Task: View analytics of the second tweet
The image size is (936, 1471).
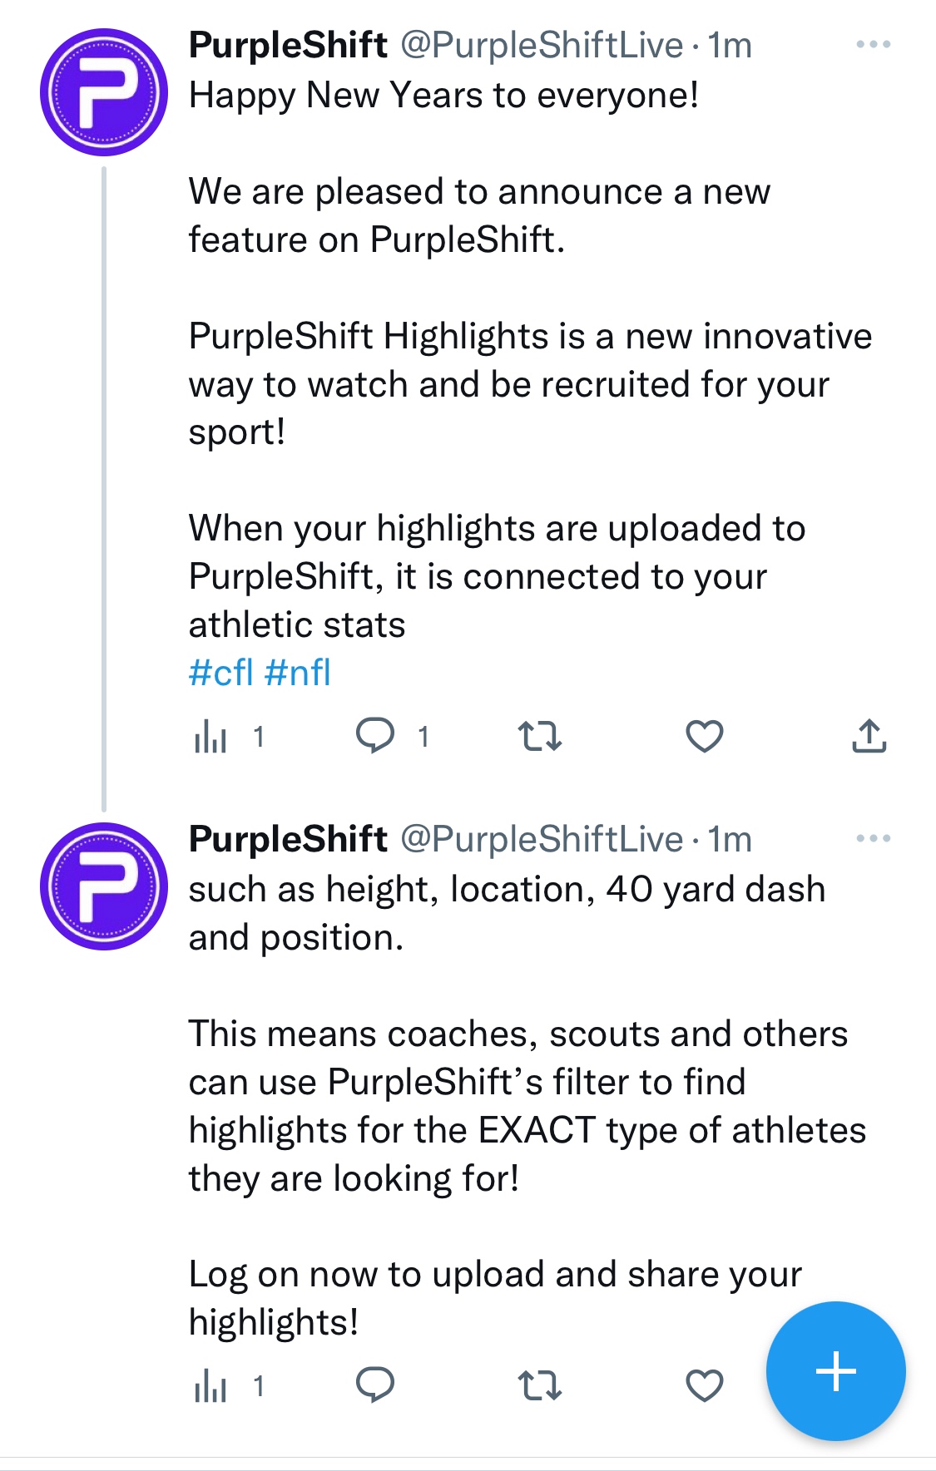Action: pyautogui.click(x=211, y=1385)
